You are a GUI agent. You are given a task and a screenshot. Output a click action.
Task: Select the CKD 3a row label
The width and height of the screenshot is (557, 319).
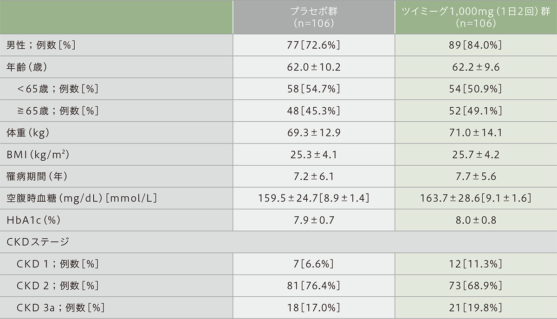pyautogui.click(x=59, y=307)
